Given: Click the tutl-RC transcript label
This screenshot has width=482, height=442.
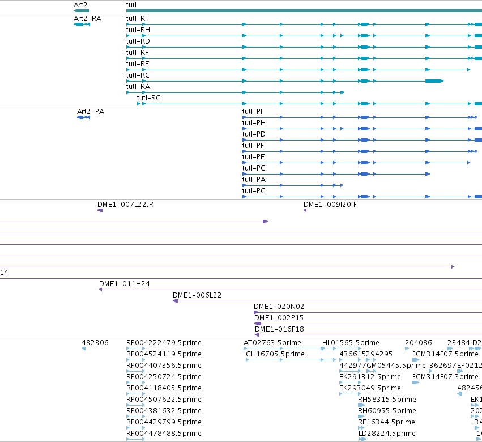Looking at the screenshot, I should coord(138,75).
